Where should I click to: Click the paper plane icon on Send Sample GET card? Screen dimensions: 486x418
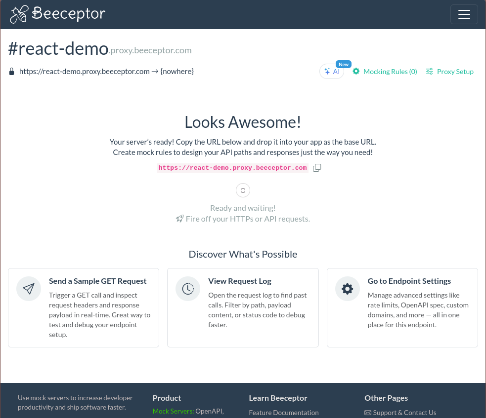(x=29, y=288)
